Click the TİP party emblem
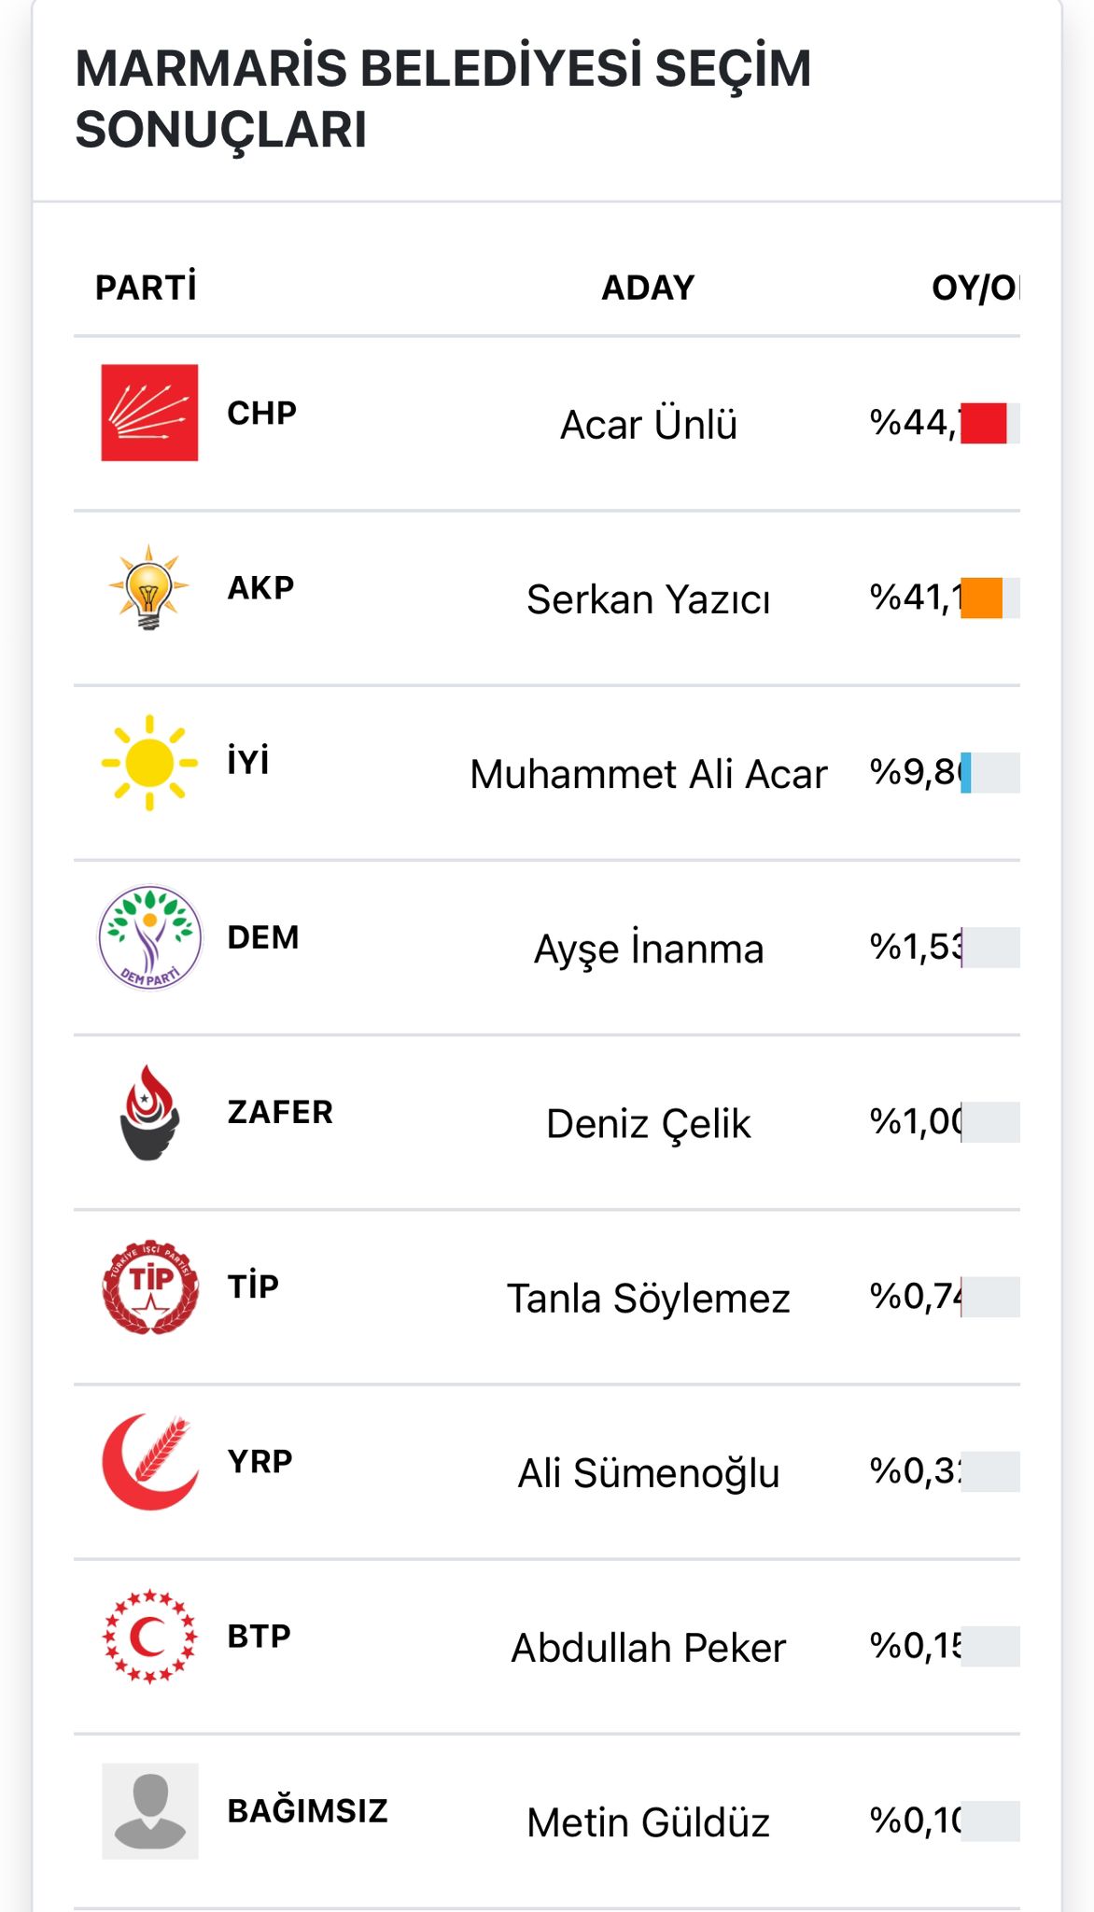The width and height of the screenshot is (1094, 1912). pos(150,1286)
